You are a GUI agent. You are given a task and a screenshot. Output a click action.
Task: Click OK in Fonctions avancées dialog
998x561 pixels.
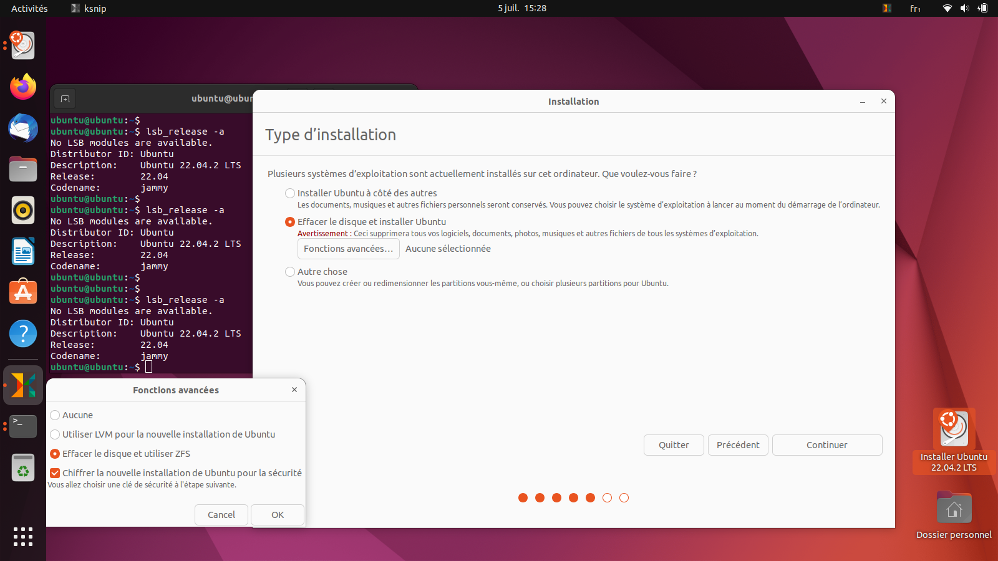click(278, 515)
